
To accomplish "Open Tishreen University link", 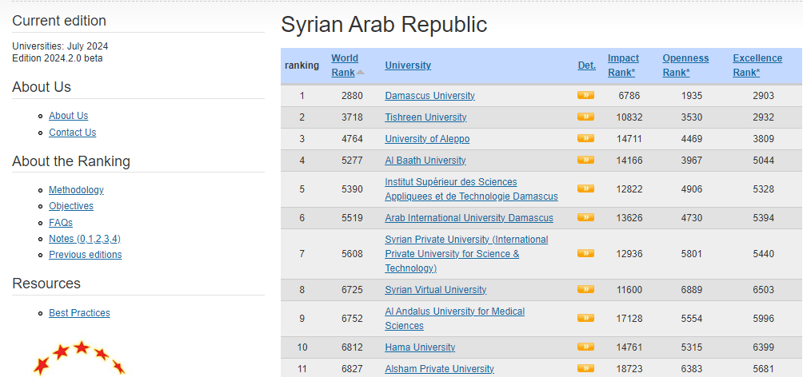I will tap(425, 117).
